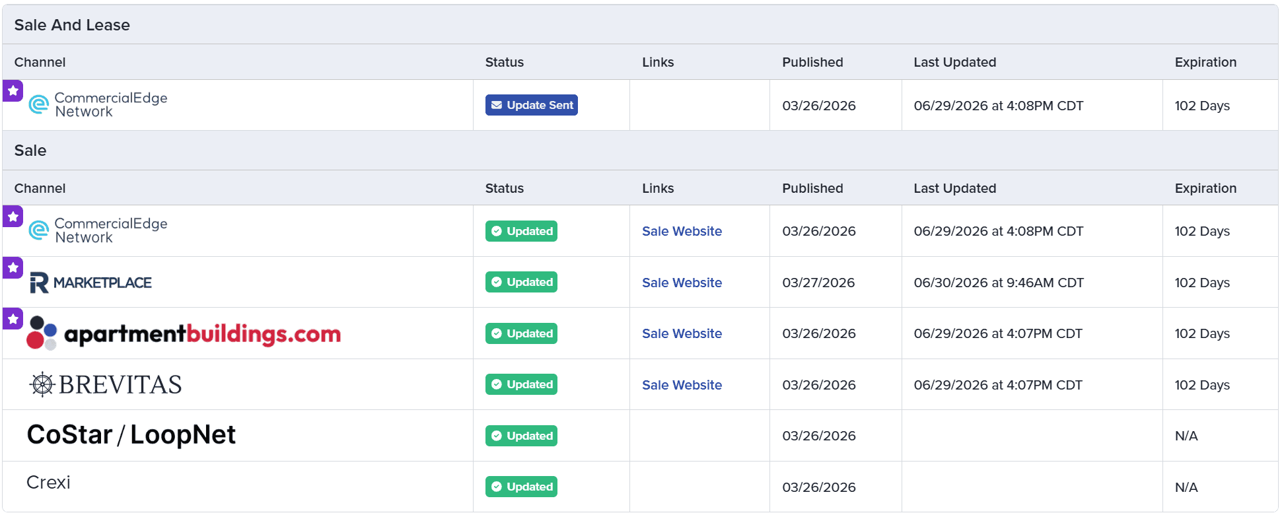1284x515 pixels.
Task: Click the Updated badge in the Crexi row
Action: [521, 487]
